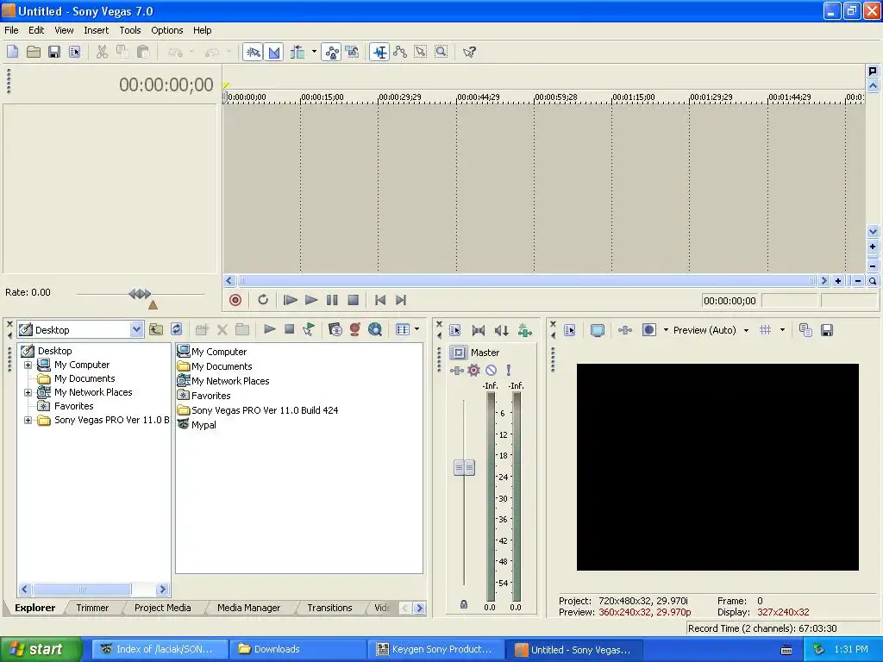The image size is (883, 662).
Task: Click Downmix Output icon in mixer toolbar
Action: [478, 330]
